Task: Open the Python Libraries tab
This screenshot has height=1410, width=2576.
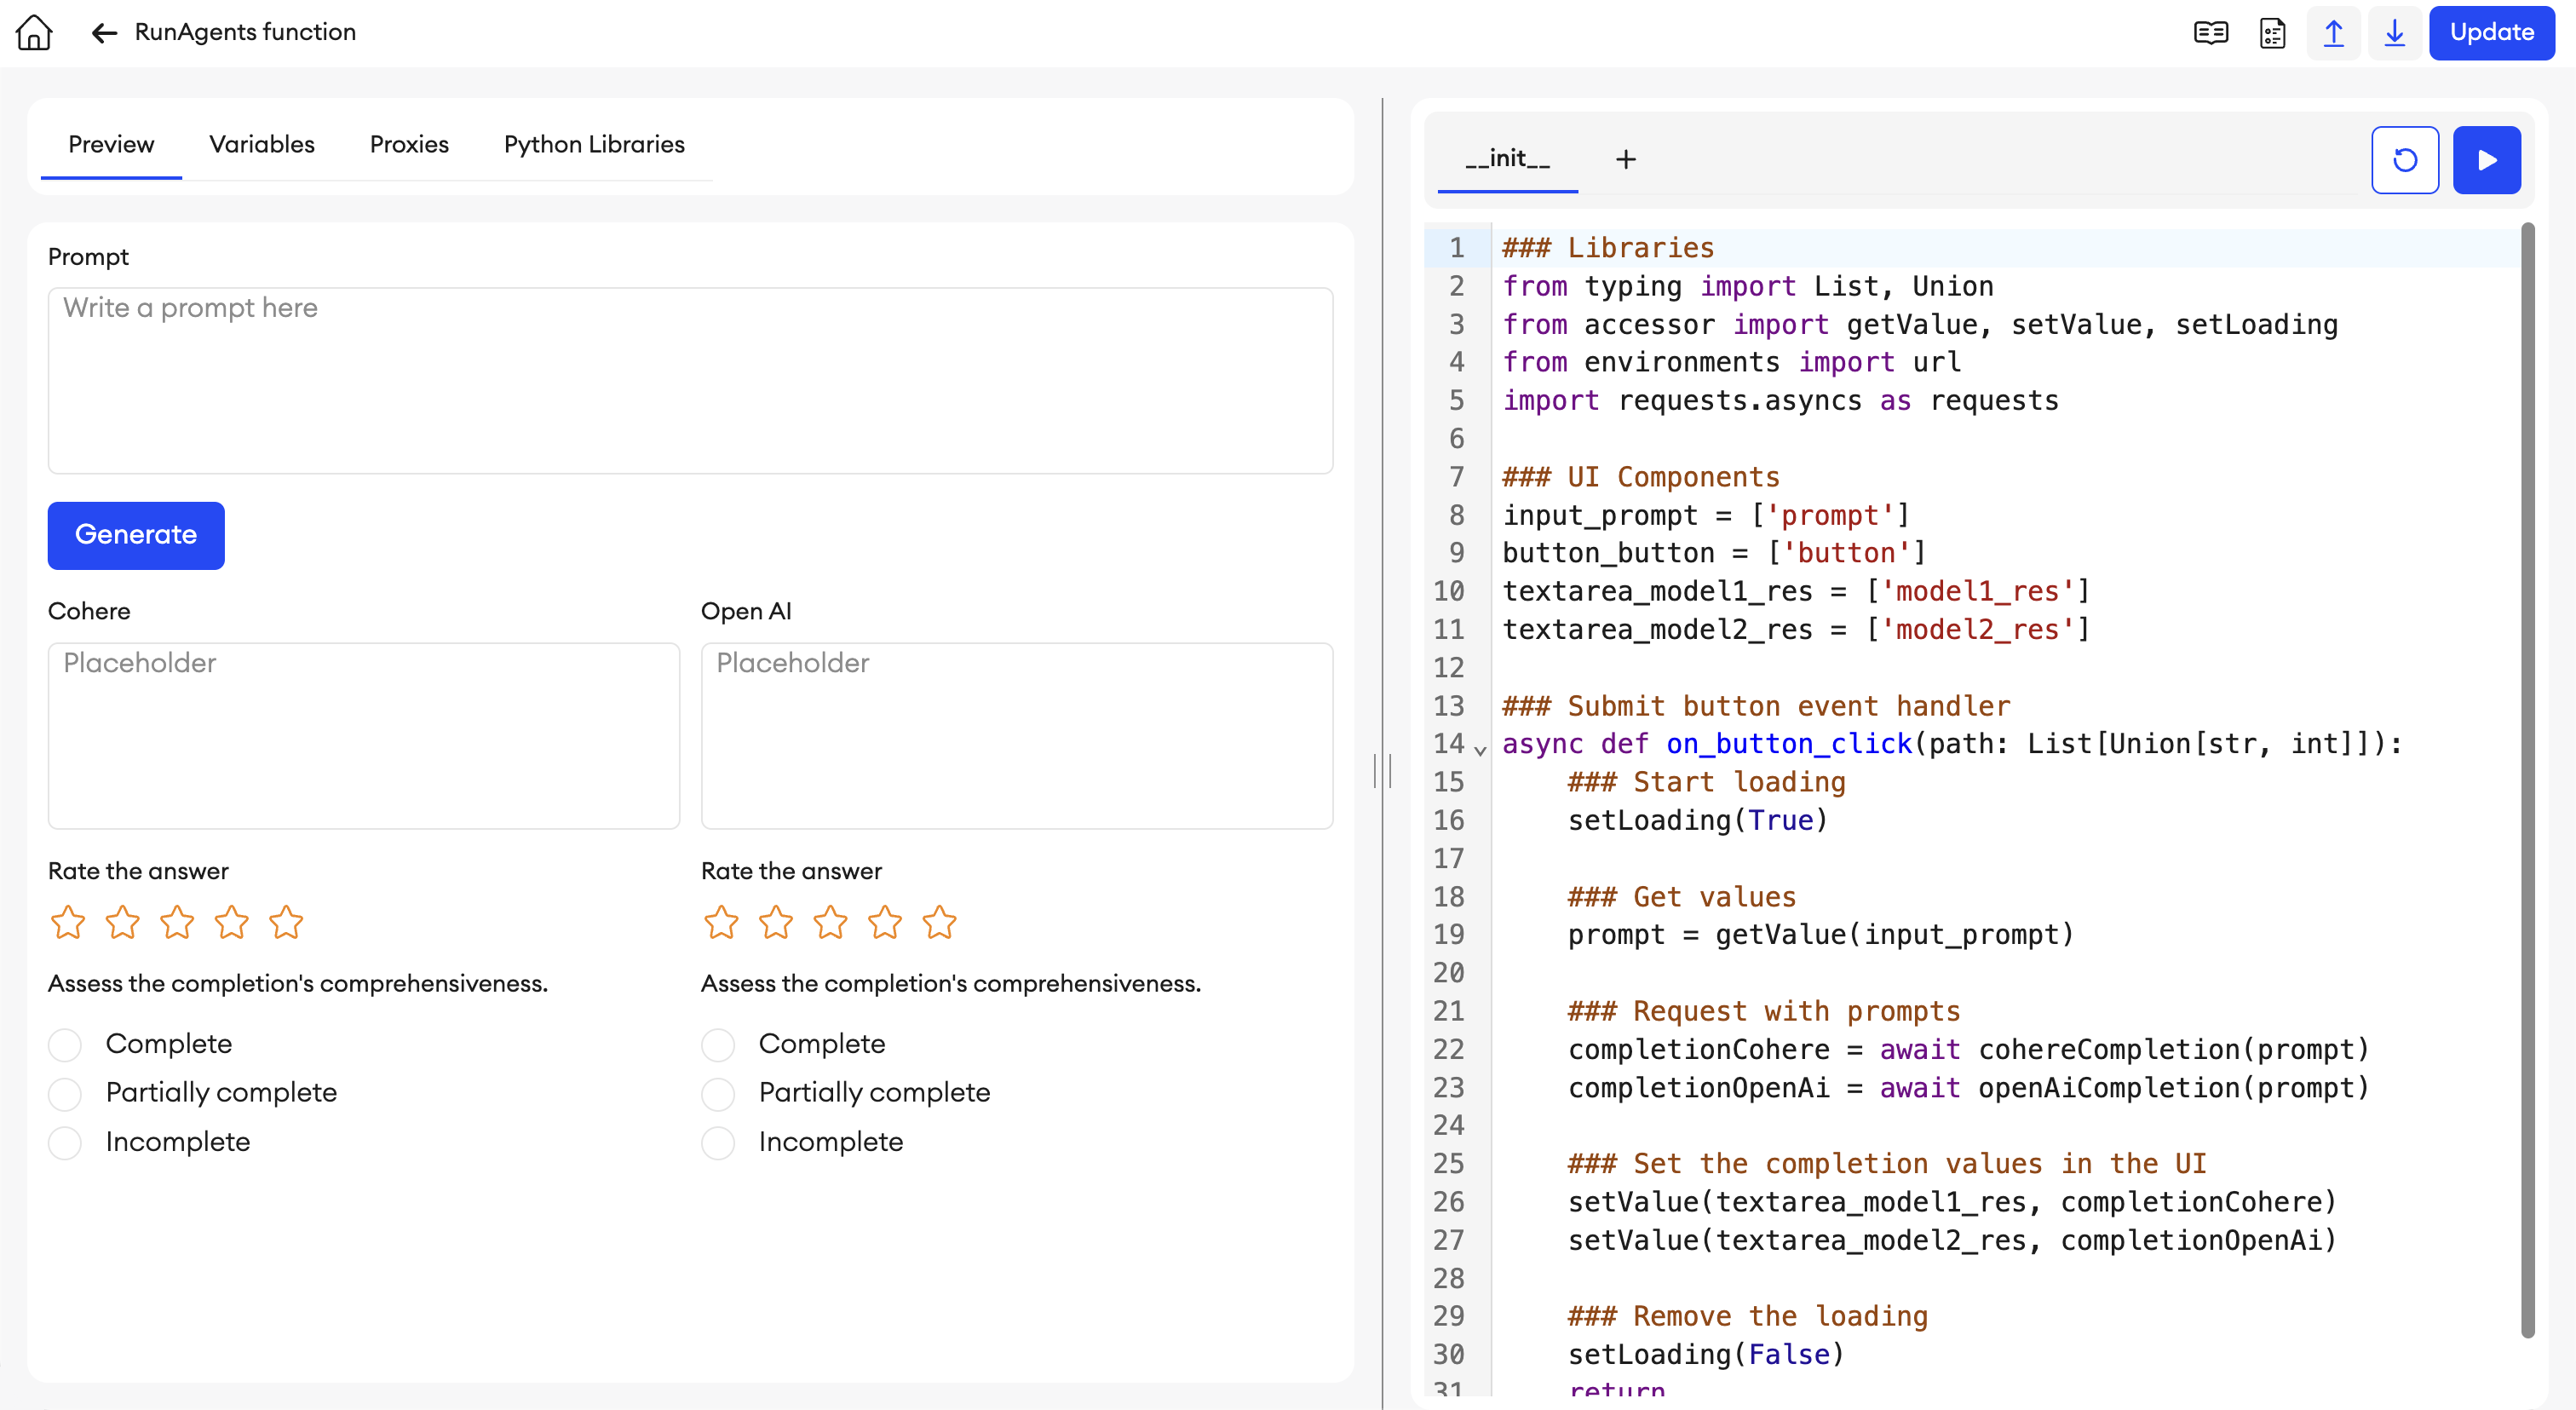Action: pos(594,144)
